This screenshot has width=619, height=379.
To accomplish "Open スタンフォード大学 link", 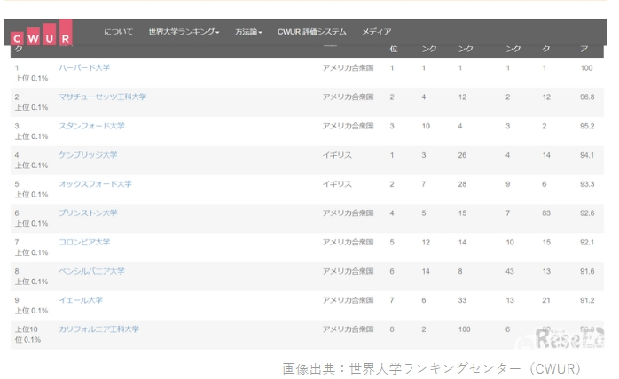I will [91, 126].
